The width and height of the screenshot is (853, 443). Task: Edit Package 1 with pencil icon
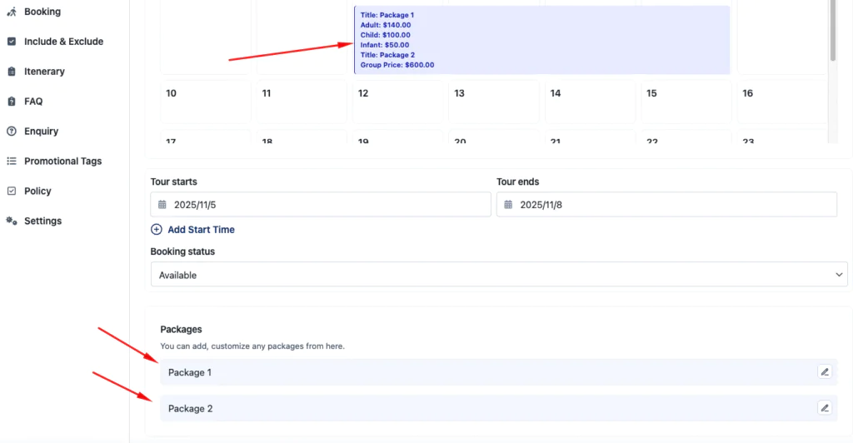point(825,371)
